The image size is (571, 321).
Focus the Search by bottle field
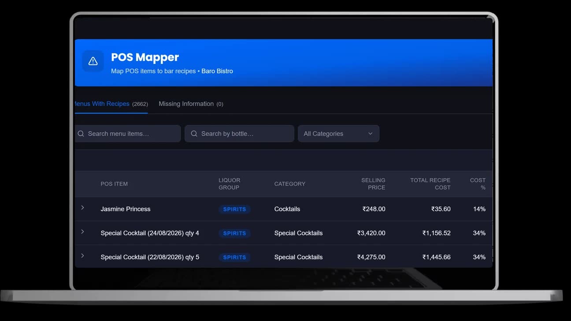click(x=239, y=134)
